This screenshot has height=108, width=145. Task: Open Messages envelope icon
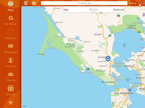11,46
